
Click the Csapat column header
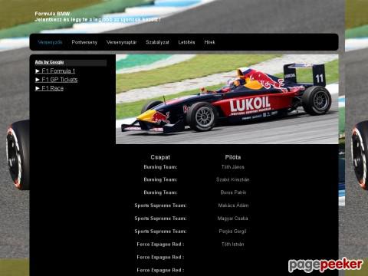click(160, 157)
